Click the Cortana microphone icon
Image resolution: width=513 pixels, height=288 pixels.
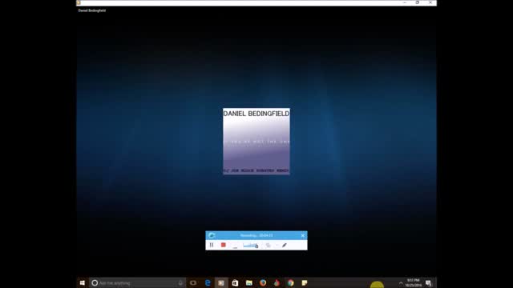tap(180, 282)
